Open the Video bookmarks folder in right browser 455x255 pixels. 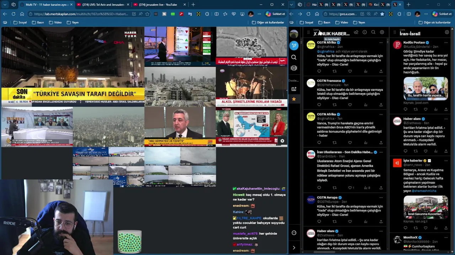[x=341, y=22]
